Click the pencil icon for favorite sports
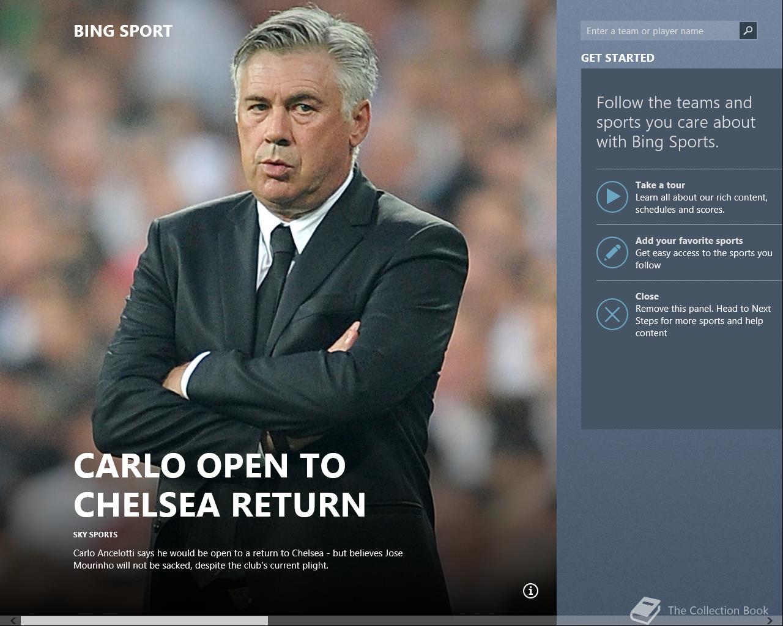The image size is (783, 626). coord(612,252)
